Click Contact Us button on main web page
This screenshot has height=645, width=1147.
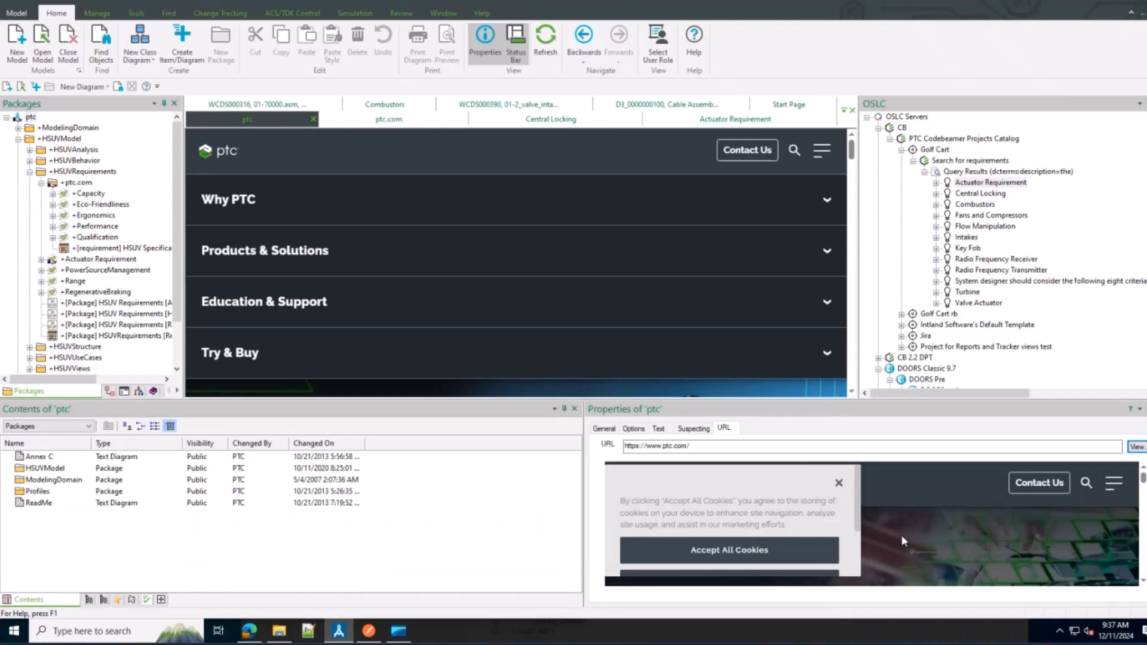click(x=747, y=150)
